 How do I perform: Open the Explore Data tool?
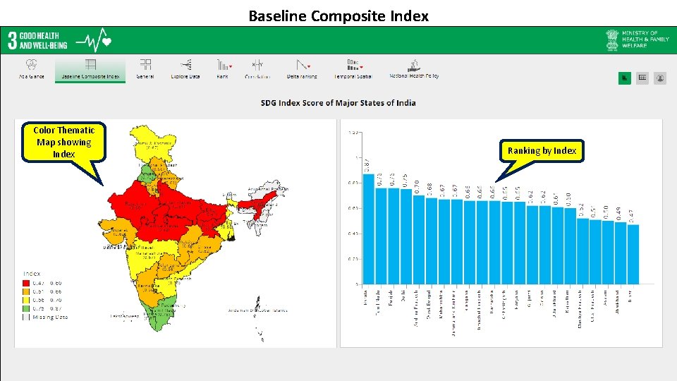tap(185, 65)
